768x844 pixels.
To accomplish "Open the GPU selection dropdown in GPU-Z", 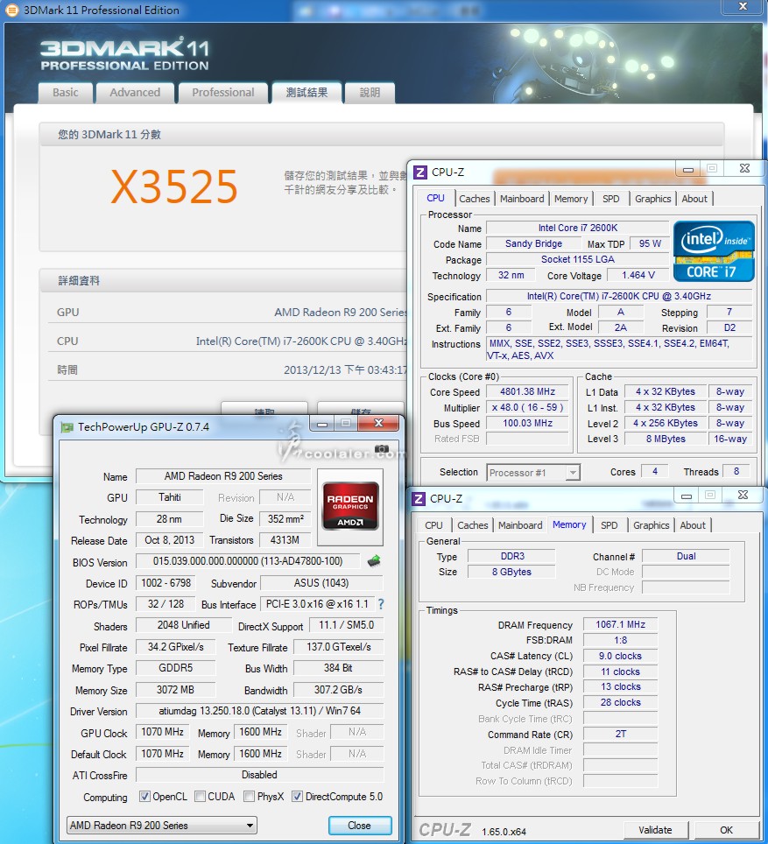I will [162, 825].
